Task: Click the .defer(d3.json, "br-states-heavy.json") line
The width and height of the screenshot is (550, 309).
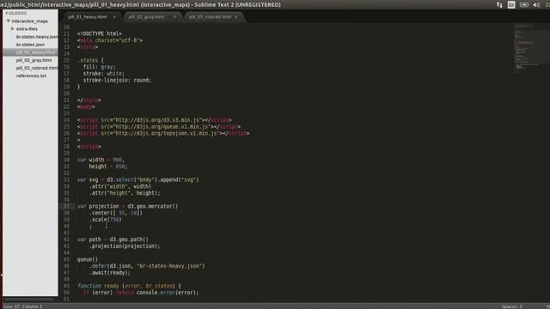Action: 147,266
